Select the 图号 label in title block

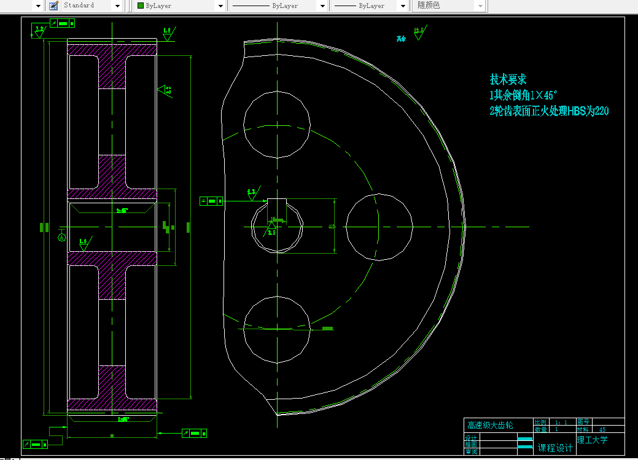pyautogui.click(x=583, y=422)
